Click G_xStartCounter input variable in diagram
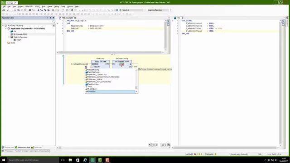Viewport: 290px width, 163px height. pyautogui.click(x=80, y=64)
